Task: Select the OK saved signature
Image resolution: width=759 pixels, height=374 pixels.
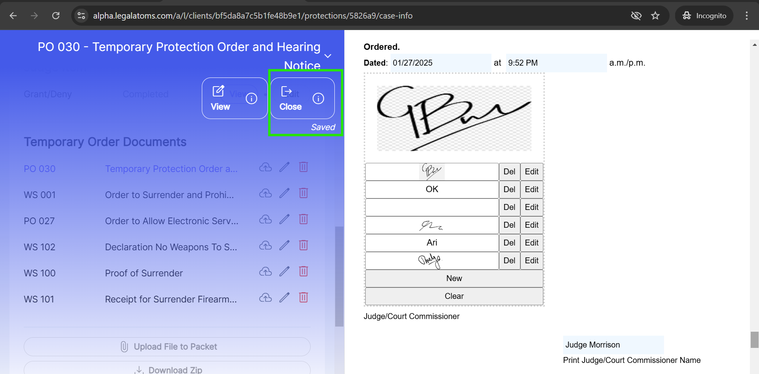Action: (432, 189)
